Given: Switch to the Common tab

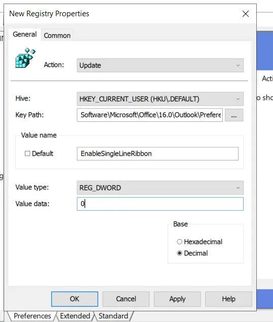Looking at the screenshot, I should 57,36.
